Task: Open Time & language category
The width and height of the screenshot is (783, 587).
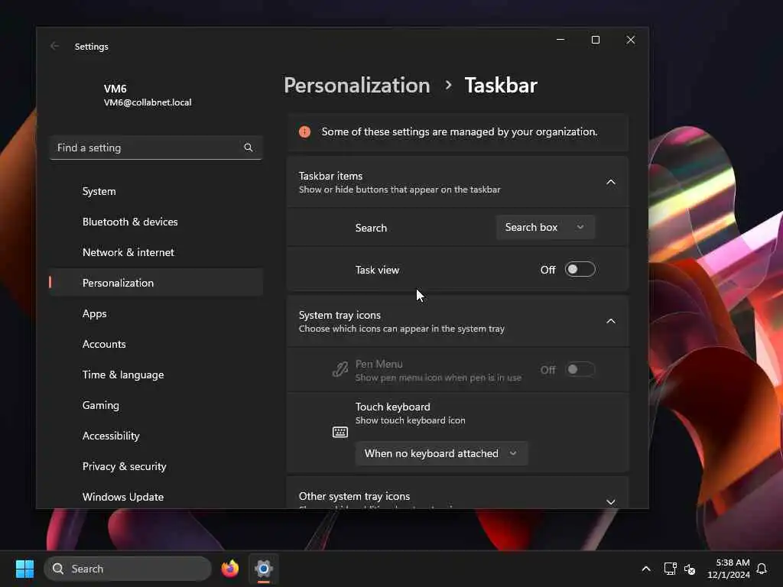Action: coord(156,375)
